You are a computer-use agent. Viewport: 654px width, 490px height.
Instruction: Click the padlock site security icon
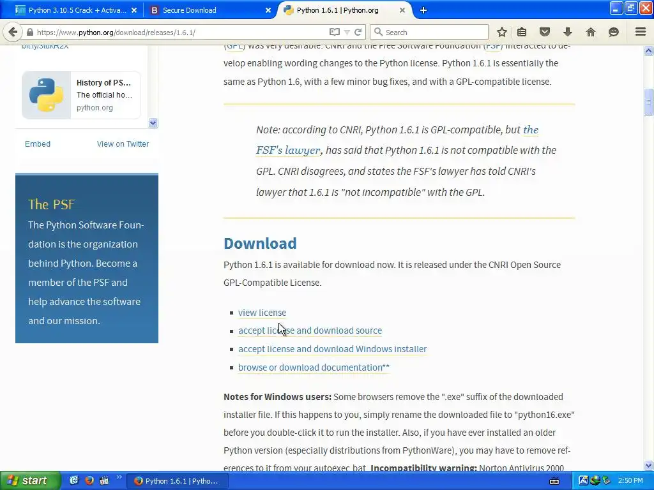pyautogui.click(x=29, y=32)
